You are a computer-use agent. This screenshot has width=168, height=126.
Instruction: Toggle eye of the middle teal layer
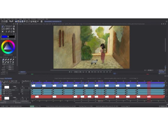coord(22,92)
